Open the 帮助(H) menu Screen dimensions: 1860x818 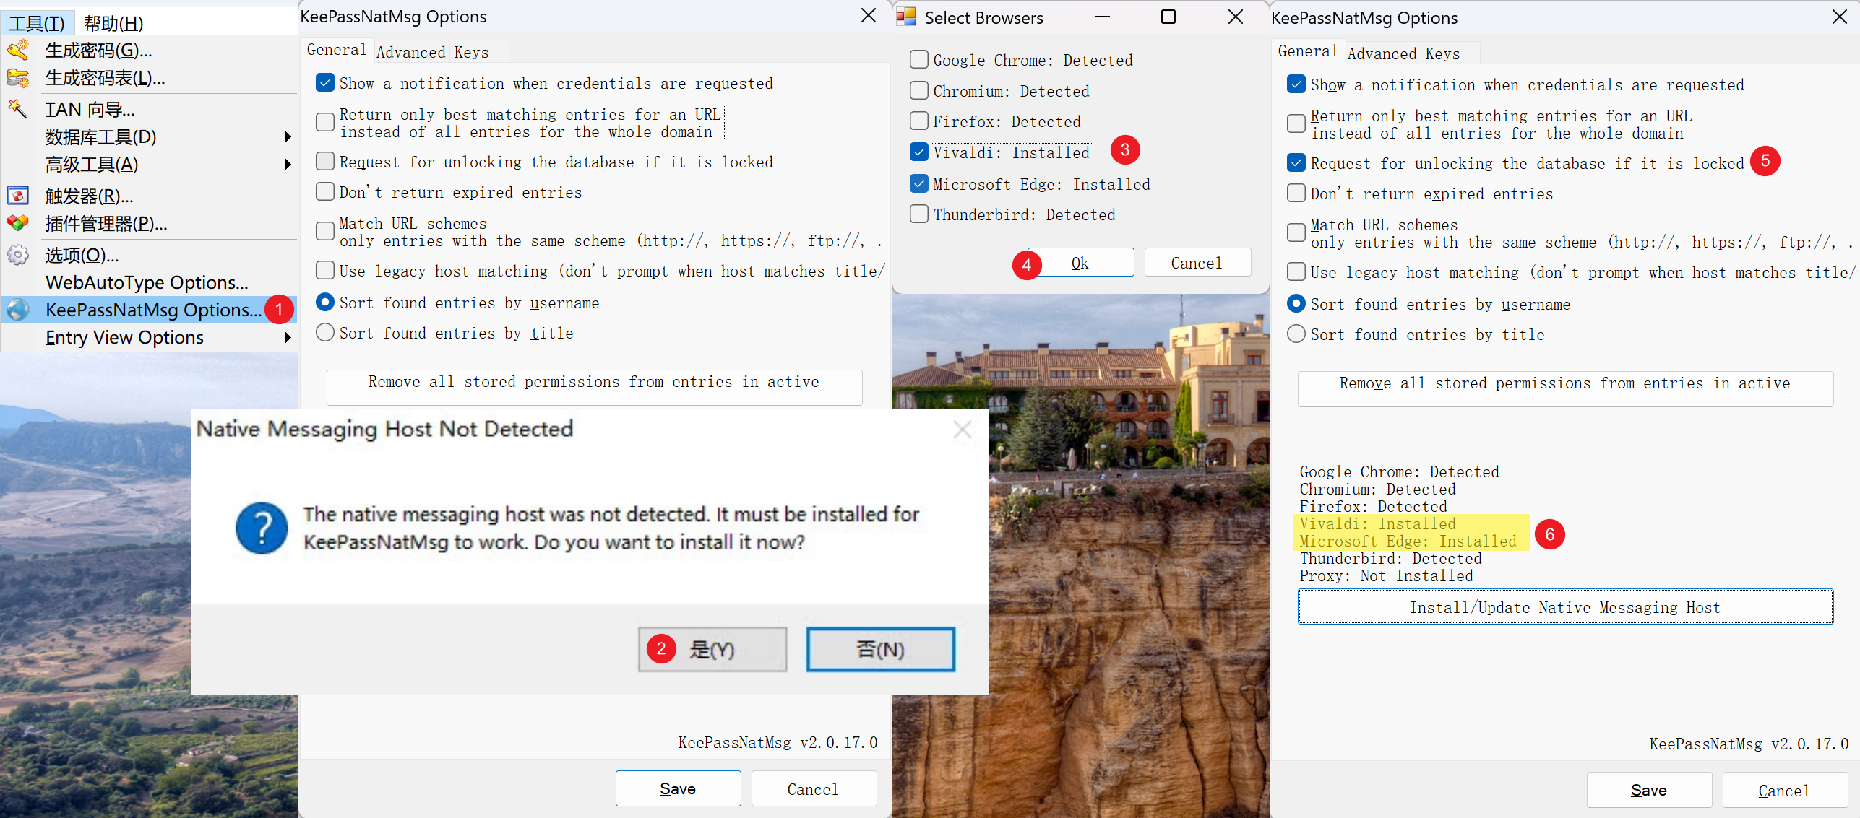pos(113,24)
